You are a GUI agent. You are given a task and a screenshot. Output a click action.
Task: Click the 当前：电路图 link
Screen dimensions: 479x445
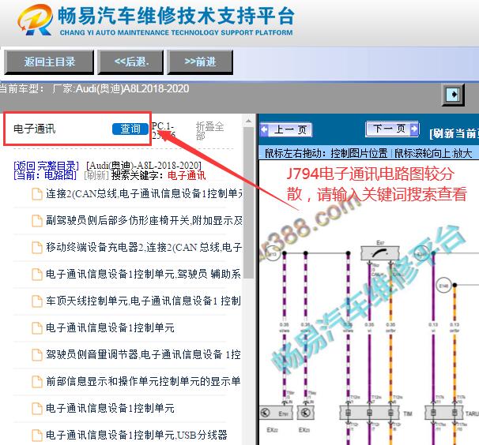tap(45, 175)
